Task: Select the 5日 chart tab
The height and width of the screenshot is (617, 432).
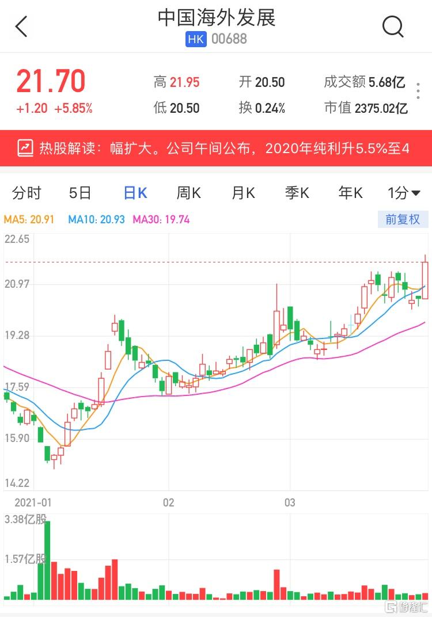Action: tap(80, 193)
